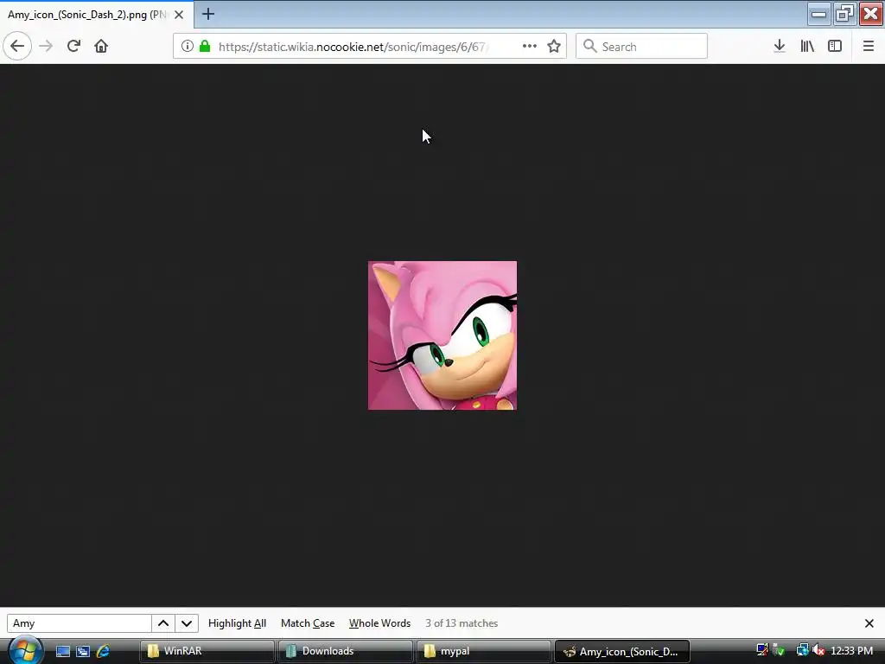
Task: Toggle Whole Words in find bar
Action: tap(380, 623)
